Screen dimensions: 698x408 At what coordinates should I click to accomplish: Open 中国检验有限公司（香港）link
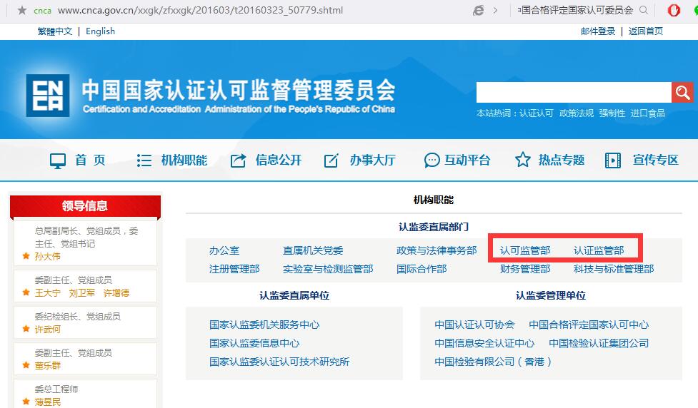[x=493, y=362]
